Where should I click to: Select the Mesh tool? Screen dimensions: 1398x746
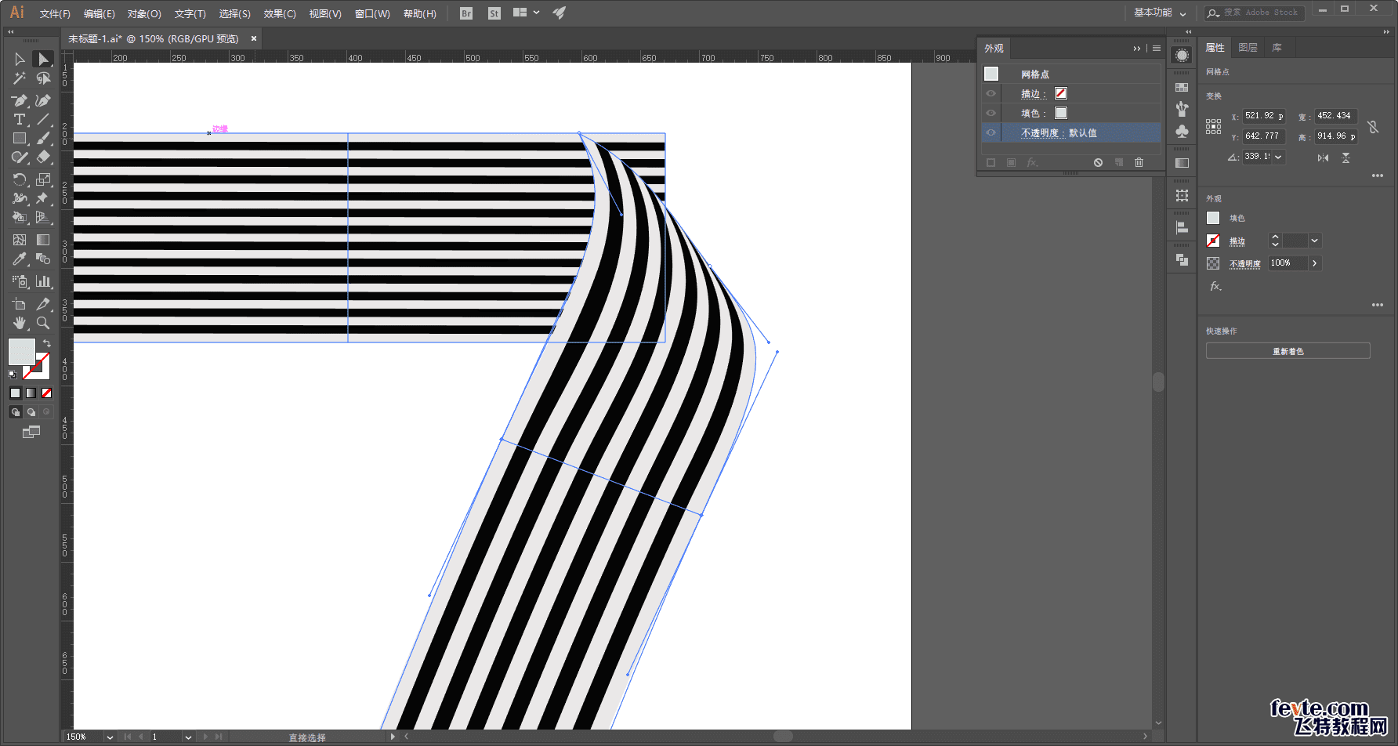19,240
